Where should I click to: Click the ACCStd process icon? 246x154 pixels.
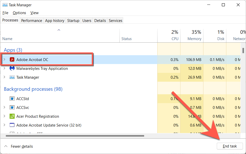pos(12,99)
